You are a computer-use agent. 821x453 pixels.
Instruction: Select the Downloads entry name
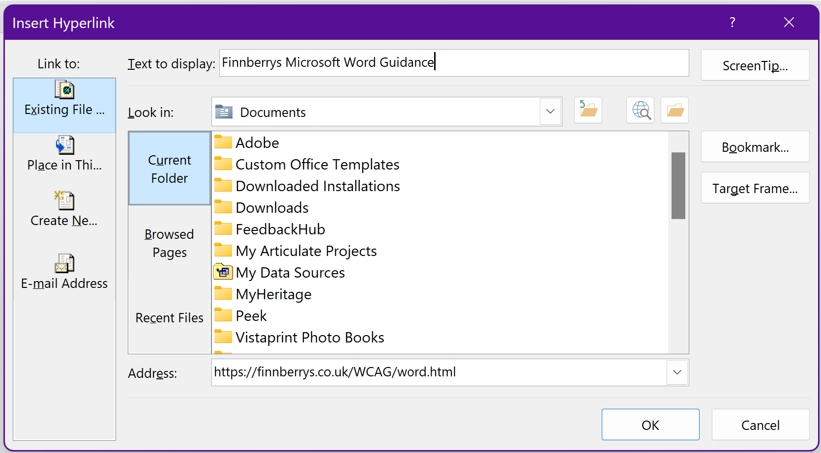point(272,208)
